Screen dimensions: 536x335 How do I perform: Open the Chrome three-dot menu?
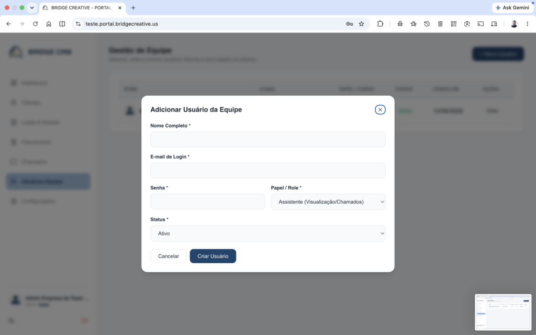(x=528, y=24)
